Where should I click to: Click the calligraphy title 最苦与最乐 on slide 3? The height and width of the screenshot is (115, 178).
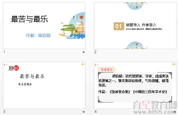pos(32,76)
